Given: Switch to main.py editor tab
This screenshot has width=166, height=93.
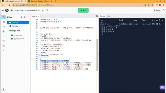Looking at the screenshot, I should pos(34,16).
